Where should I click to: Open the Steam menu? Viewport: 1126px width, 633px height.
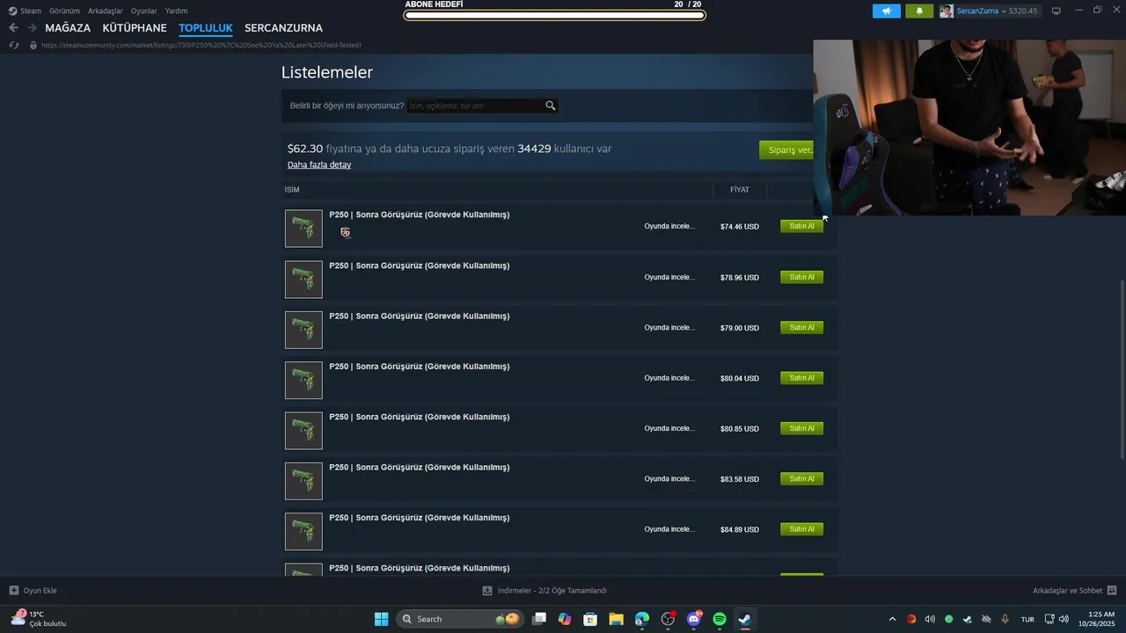click(x=25, y=11)
